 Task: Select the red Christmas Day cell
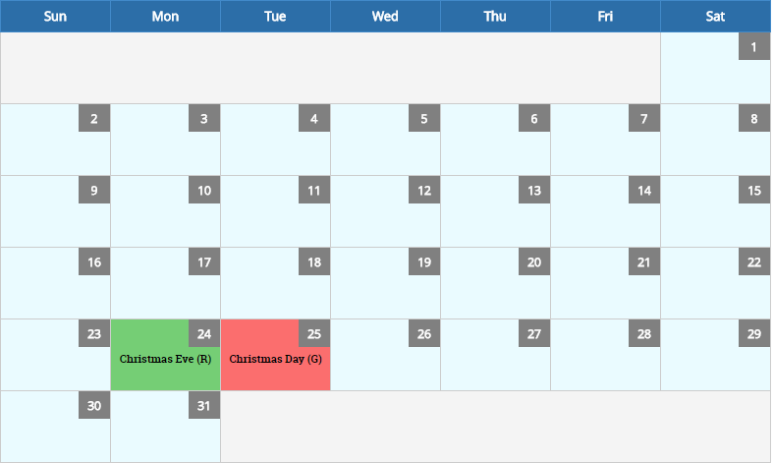pyautogui.click(x=275, y=355)
